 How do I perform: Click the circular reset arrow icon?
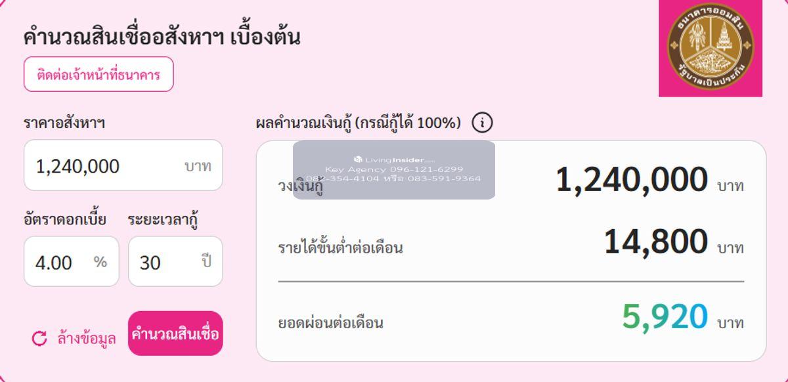(x=39, y=338)
